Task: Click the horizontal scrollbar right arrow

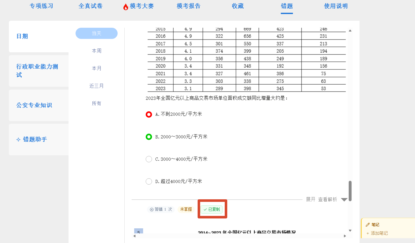Action: pyautogui.click(x=345, y=236)
